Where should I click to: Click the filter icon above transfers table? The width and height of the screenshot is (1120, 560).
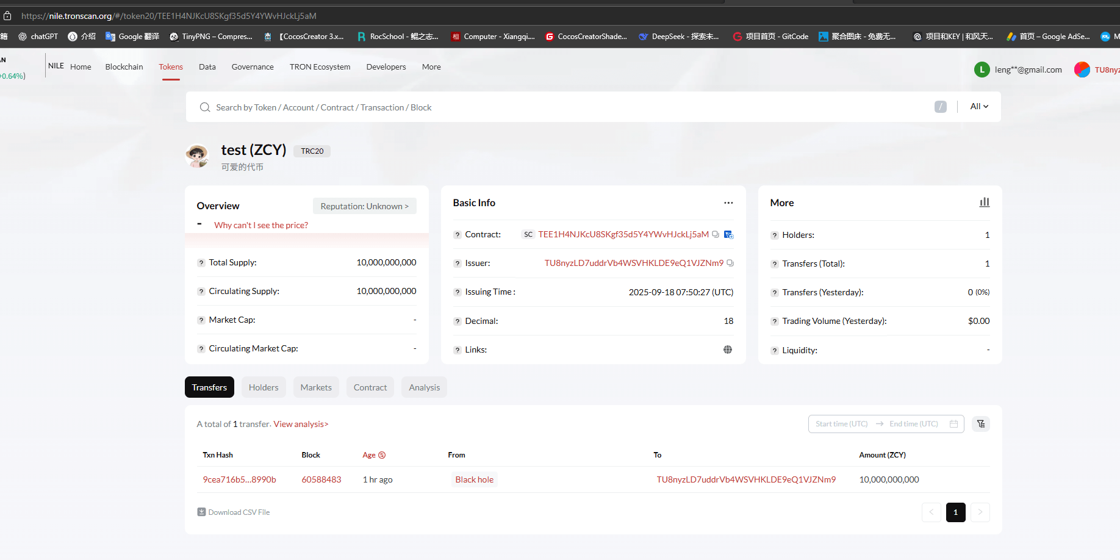click(981, 424)
